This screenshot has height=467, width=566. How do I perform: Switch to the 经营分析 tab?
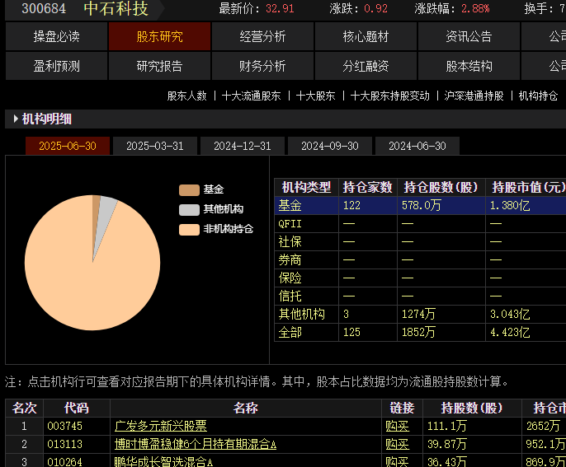[x=262, y=37]
